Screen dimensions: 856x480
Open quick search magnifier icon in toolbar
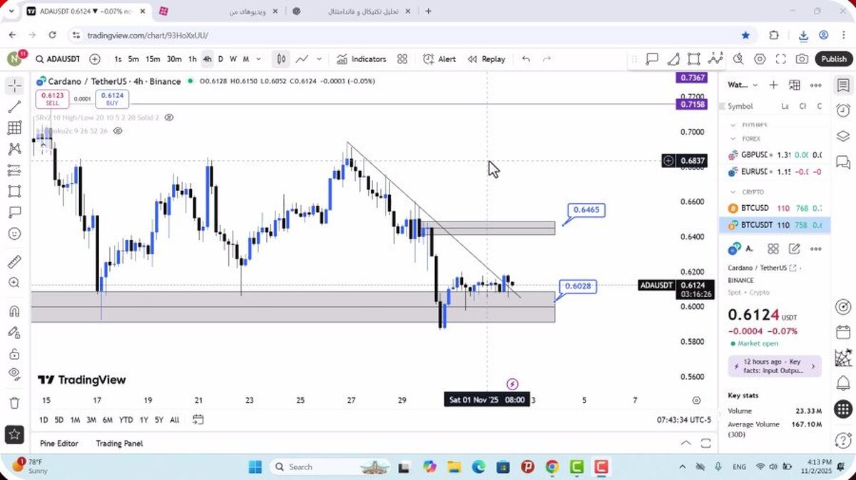738,59
